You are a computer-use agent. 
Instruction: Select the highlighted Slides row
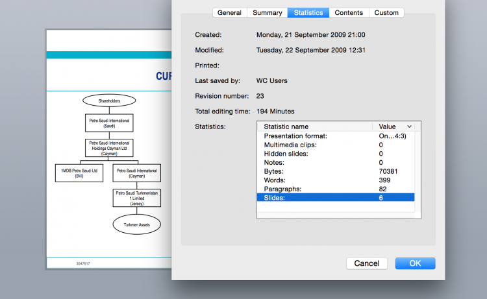(336, 198)
